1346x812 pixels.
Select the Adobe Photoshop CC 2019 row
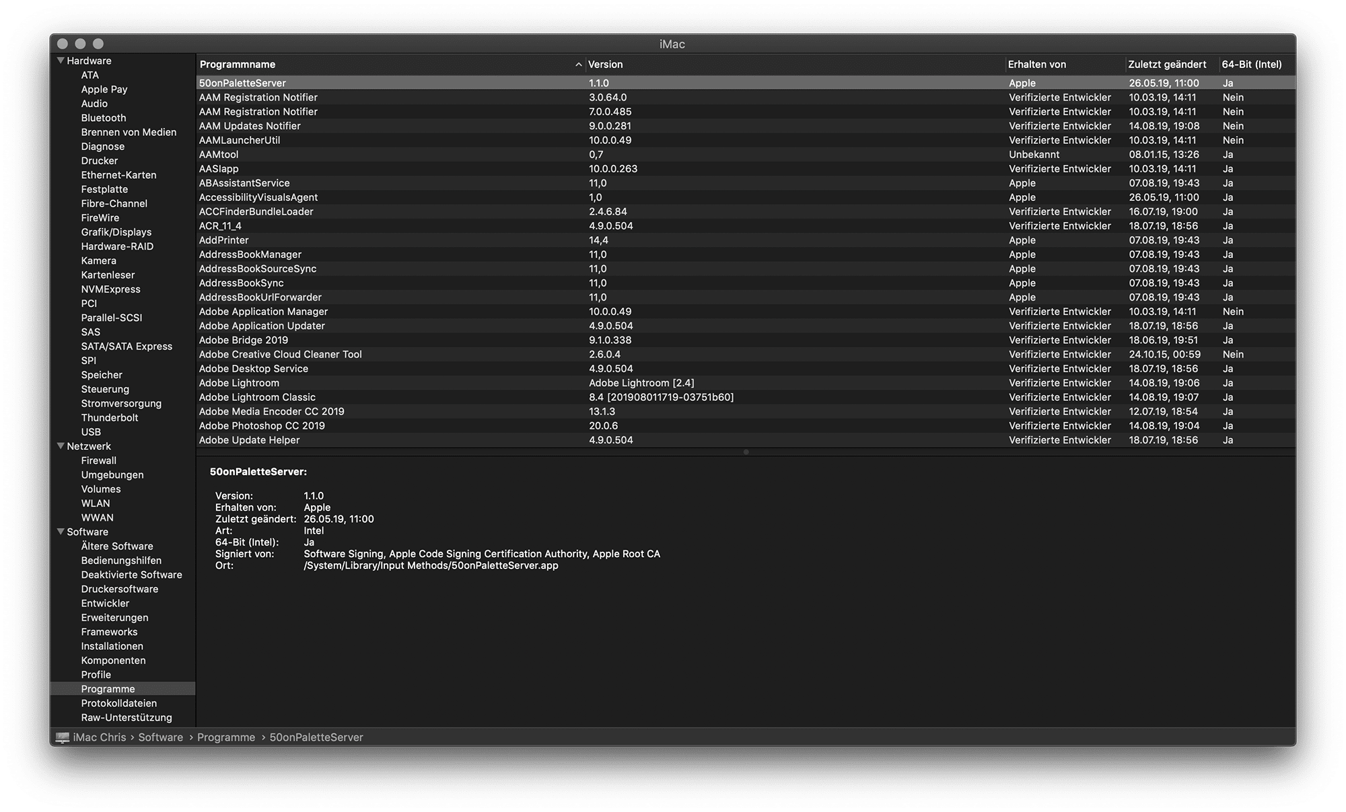(262, 426)
